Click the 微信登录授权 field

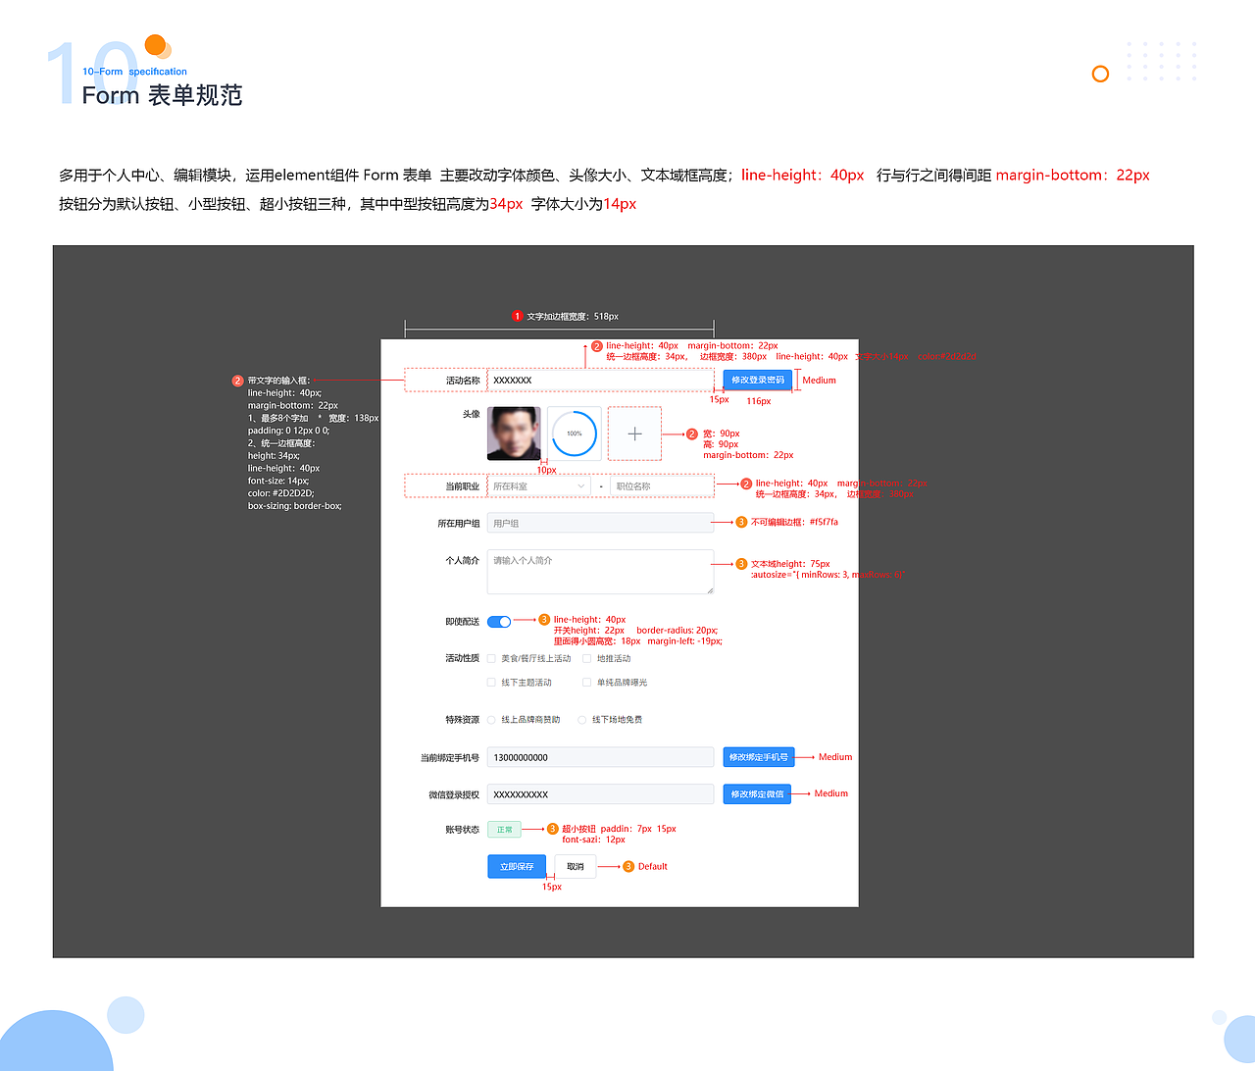[600, 794]
